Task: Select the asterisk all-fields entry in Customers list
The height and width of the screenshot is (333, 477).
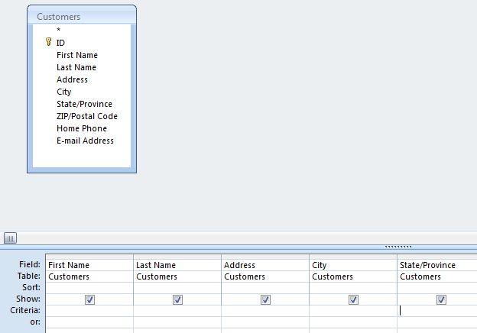Action: [x=58, y=31]
